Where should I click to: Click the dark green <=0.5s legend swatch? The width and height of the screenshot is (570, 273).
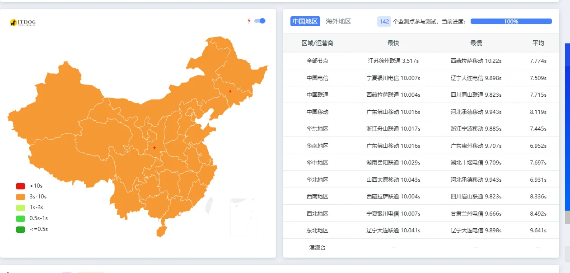click(x=20, y=229)
